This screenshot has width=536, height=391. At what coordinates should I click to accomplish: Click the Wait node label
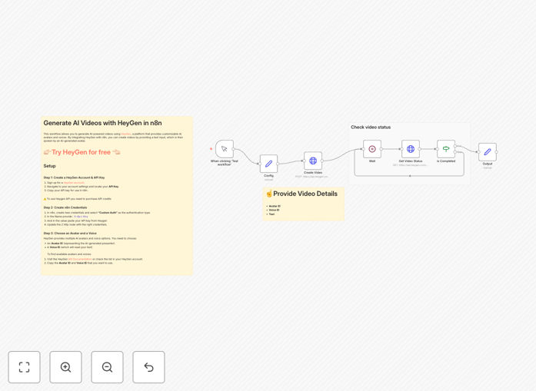372,161
